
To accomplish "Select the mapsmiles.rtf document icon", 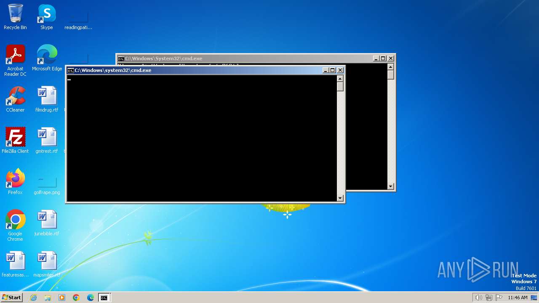I will 47,264.
